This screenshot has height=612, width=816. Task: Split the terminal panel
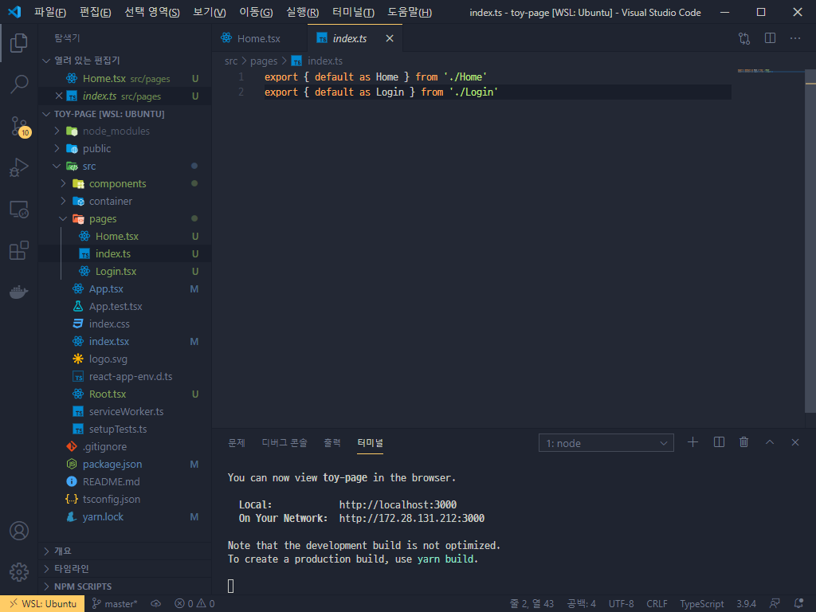coord(720,442)
